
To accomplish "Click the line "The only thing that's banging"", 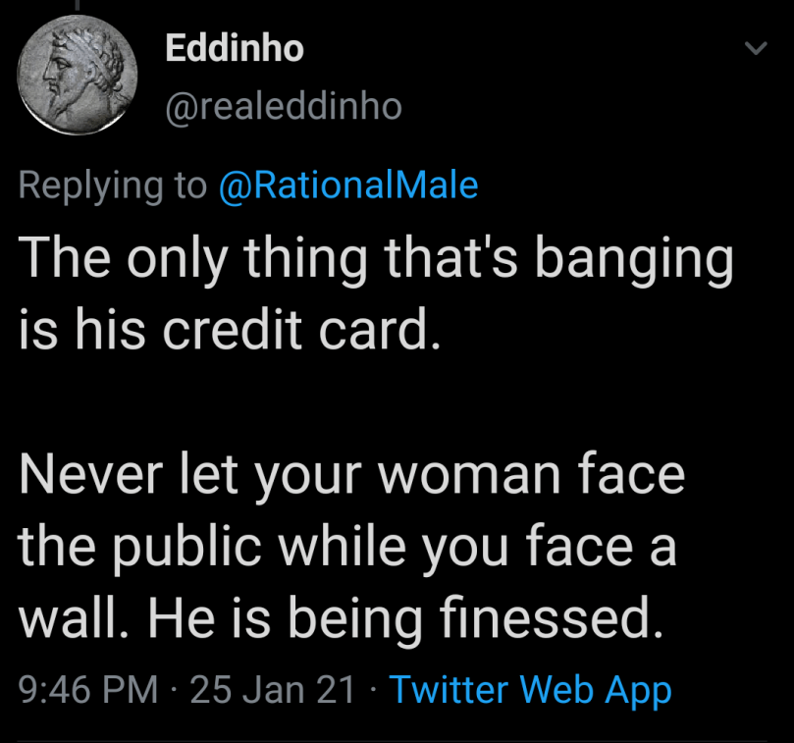I will [376, 260].
